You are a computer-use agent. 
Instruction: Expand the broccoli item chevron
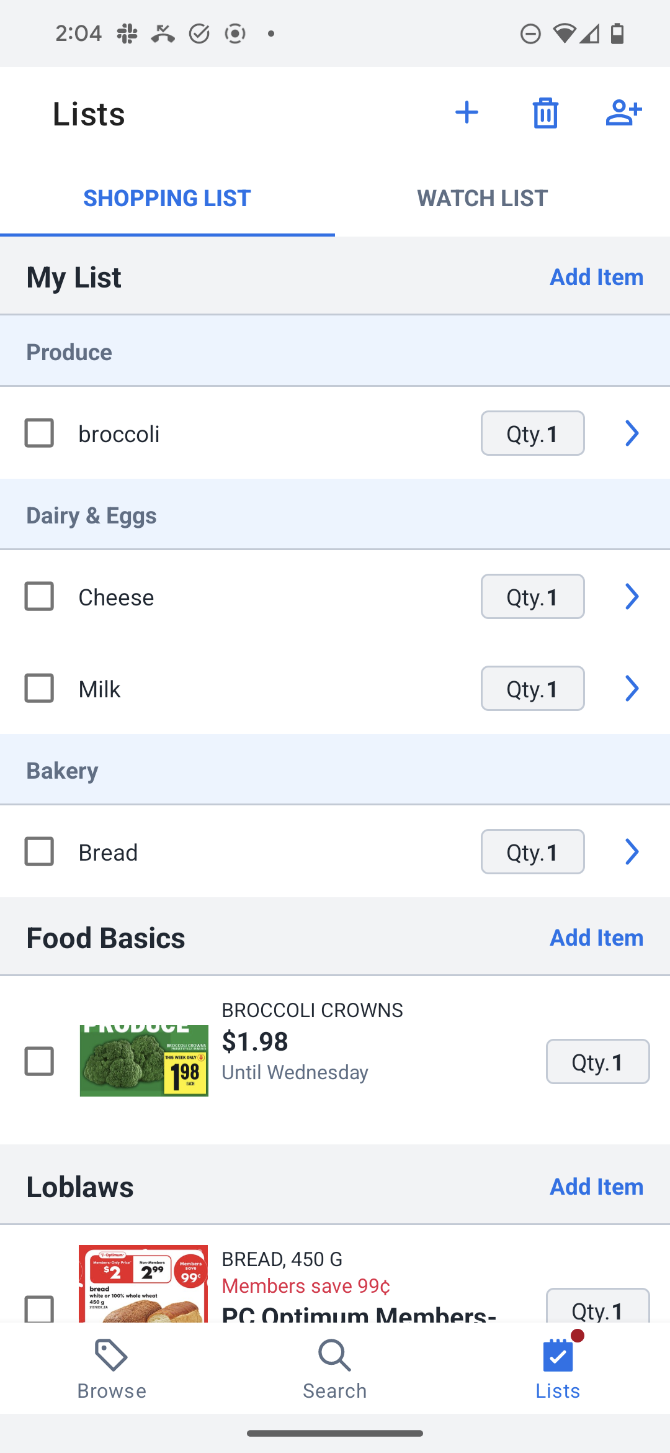(x=632, y=433)
